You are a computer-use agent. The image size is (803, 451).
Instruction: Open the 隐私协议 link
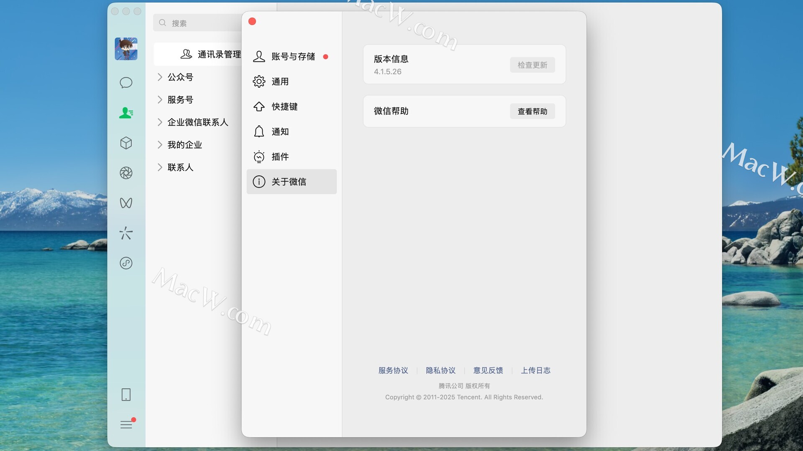pos(440,370)
